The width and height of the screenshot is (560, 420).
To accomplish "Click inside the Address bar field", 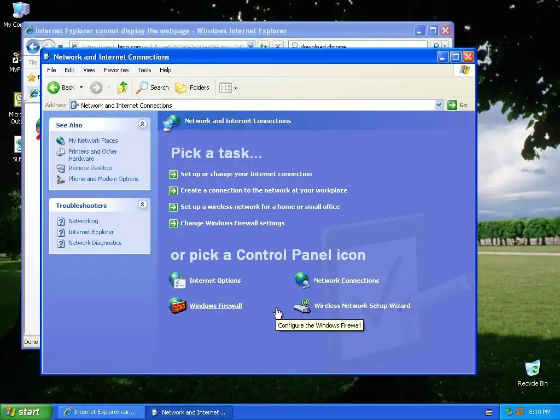I will (x=252, y=106).
